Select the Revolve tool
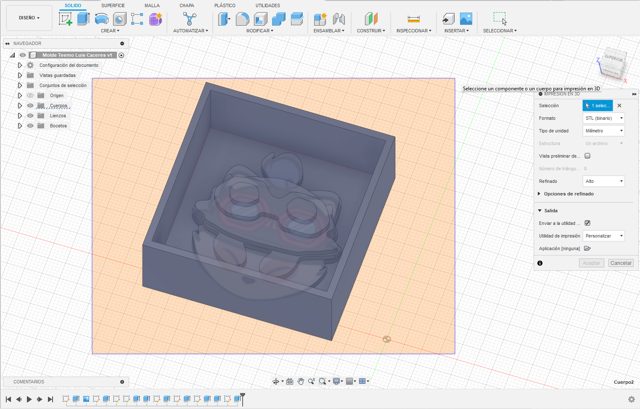This screenshot has width=640, height=409. [102, 19]
